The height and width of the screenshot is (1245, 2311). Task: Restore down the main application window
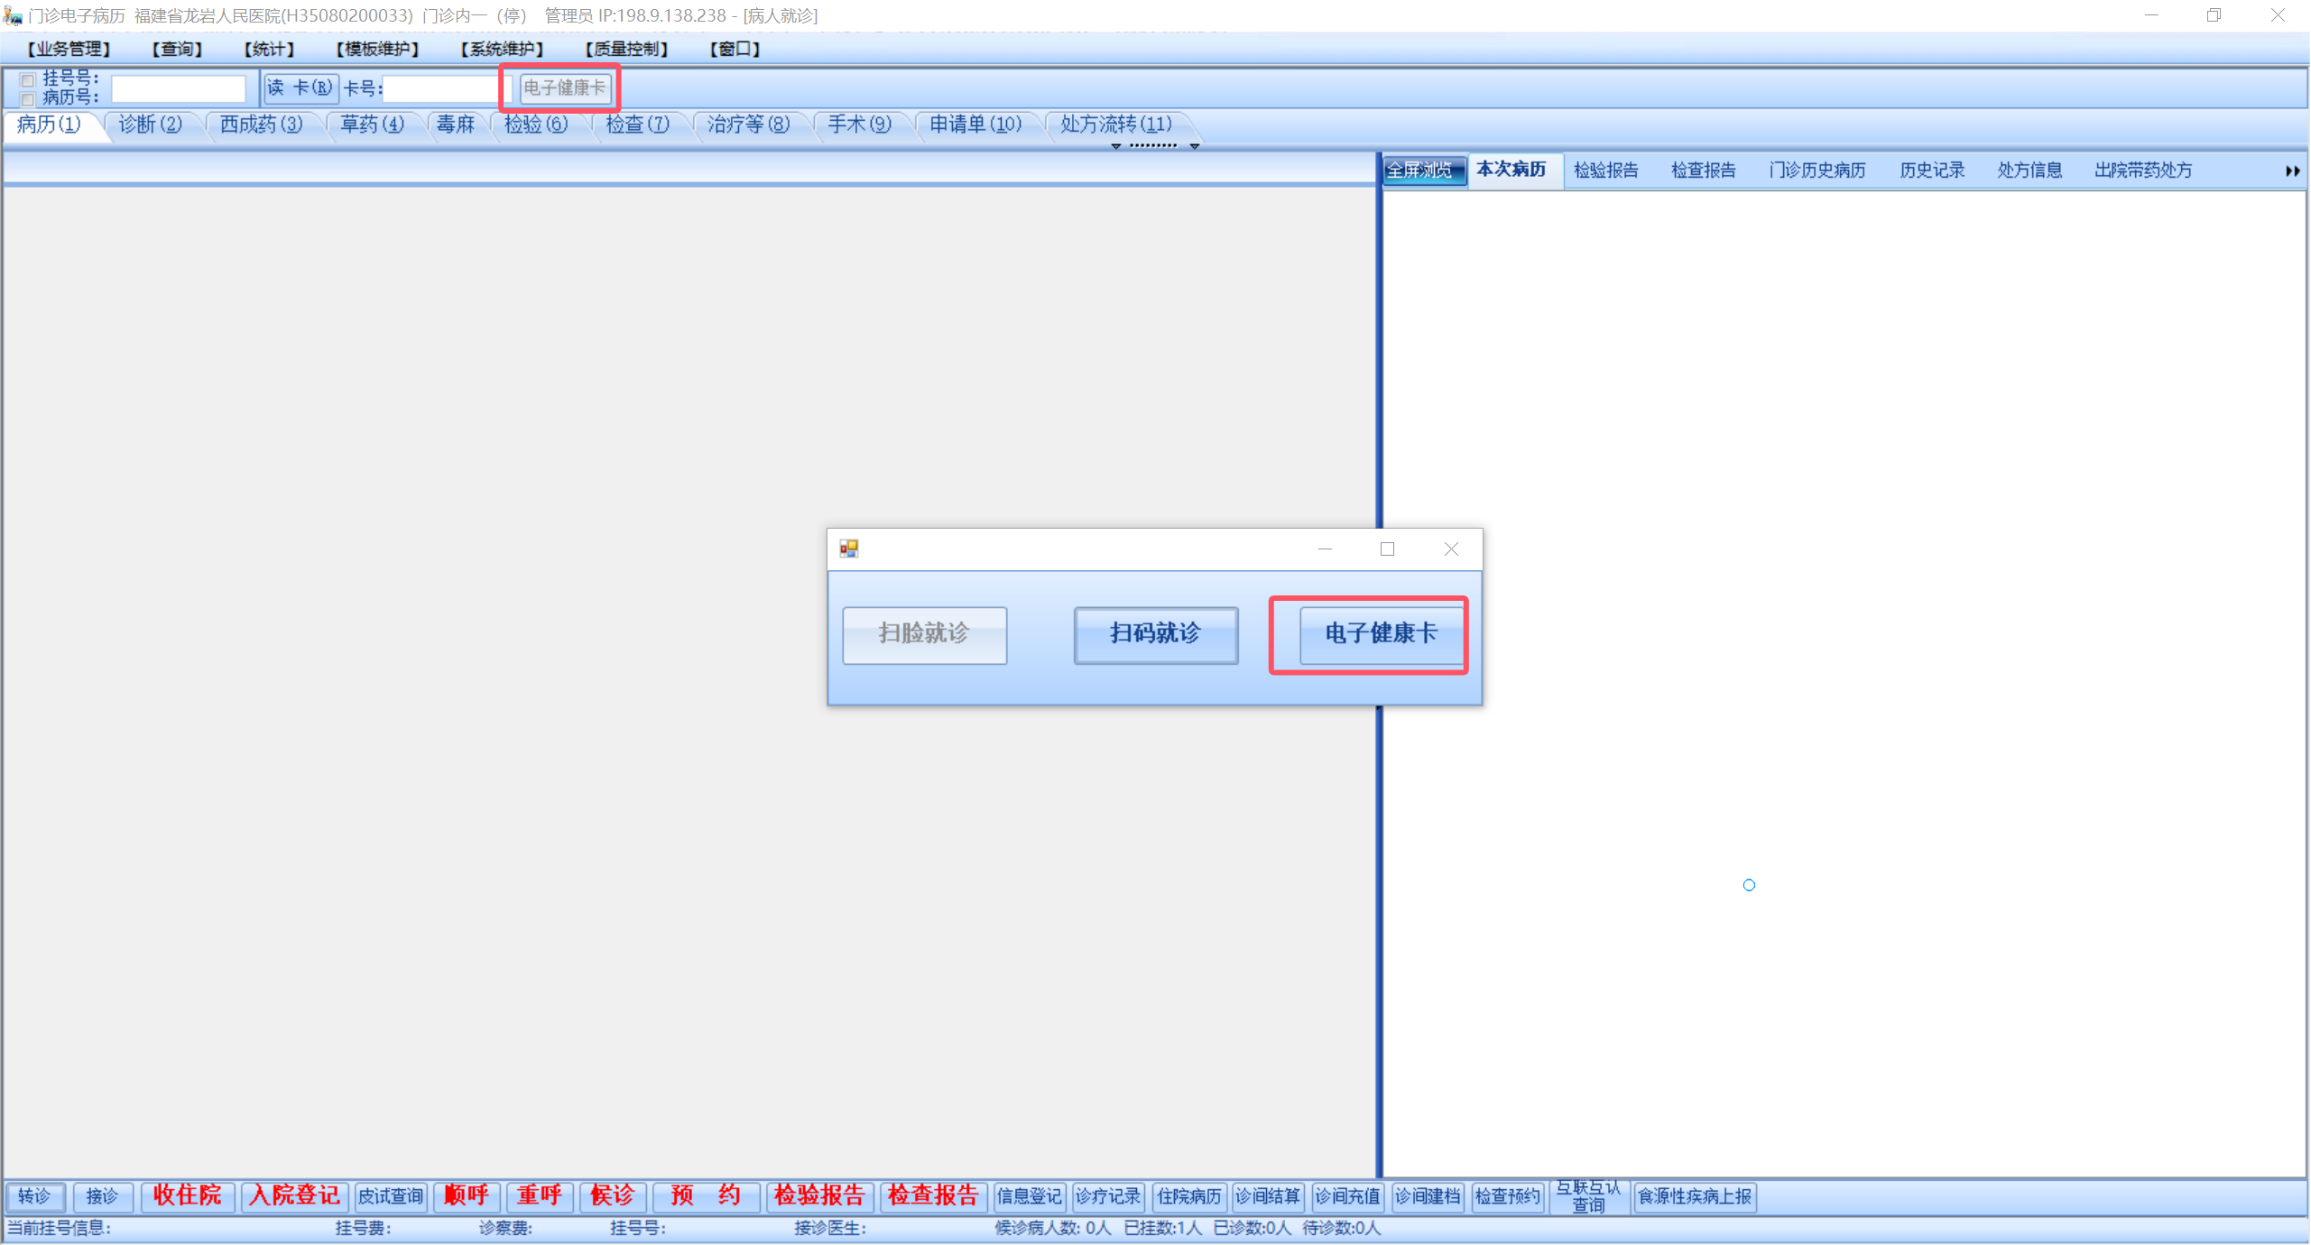click(x=2214, y=15)
